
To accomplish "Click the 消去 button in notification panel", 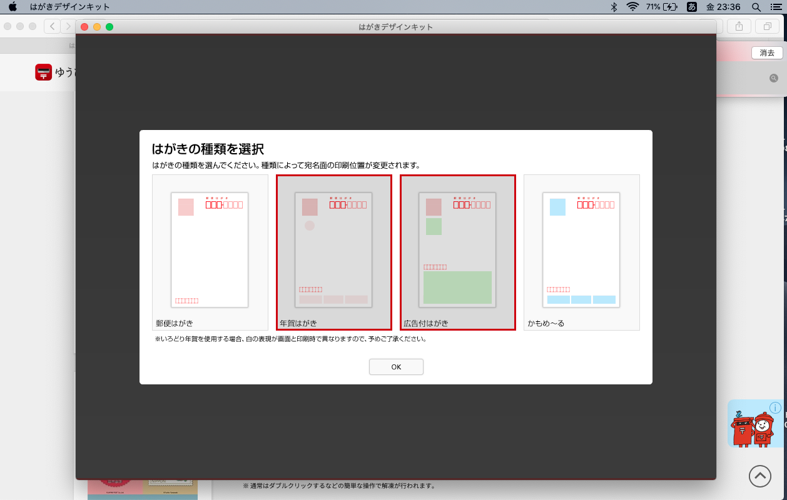I will tap(767, 53).
